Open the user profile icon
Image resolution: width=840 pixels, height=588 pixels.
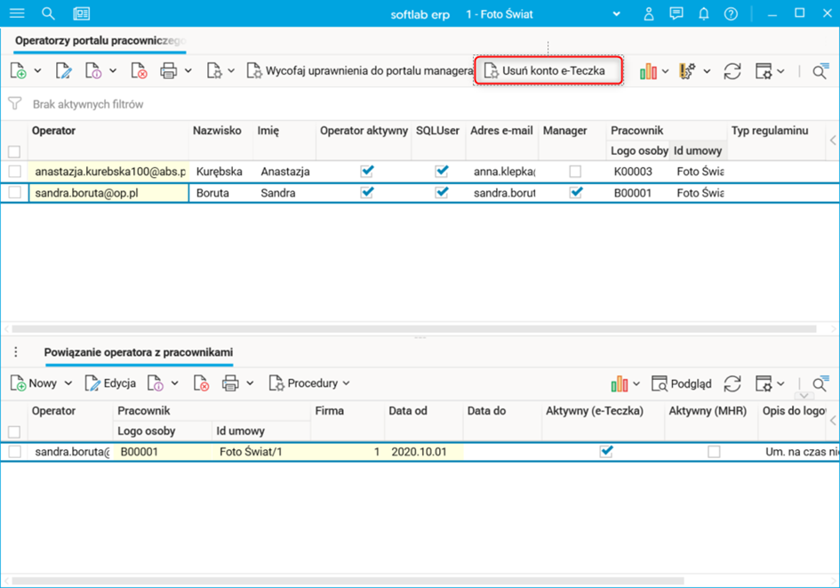[649, 13]
